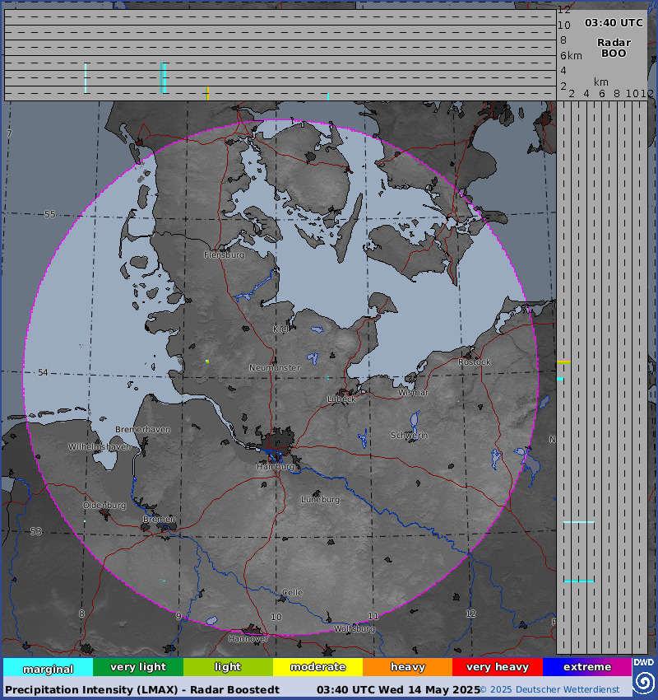Click the yellow marker in side cross-section

(564, 362)
